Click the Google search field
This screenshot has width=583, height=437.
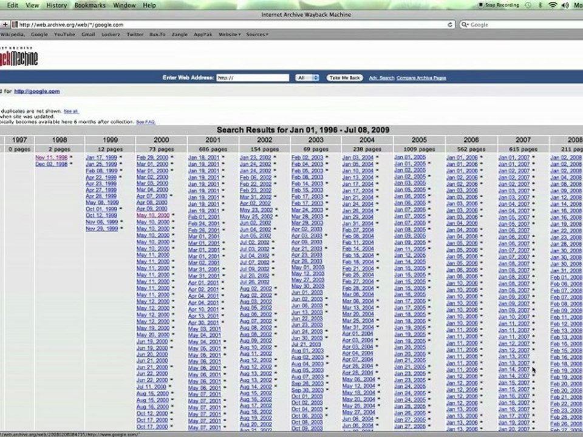pos(521,24)
